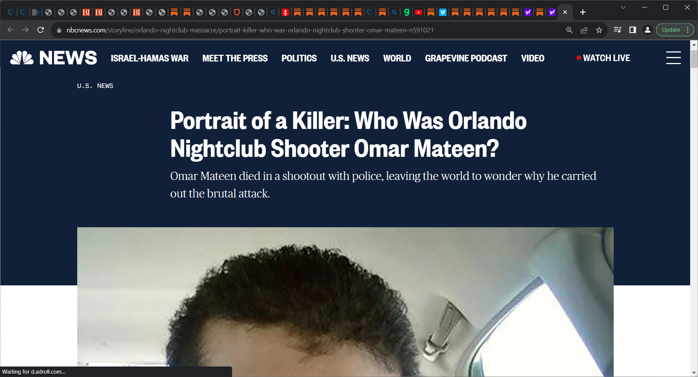The height and width of the screenshot is (377, 698).
Task: Open the ISRAEL-HAMAS WAR section
Action: (x=150, y=58)
